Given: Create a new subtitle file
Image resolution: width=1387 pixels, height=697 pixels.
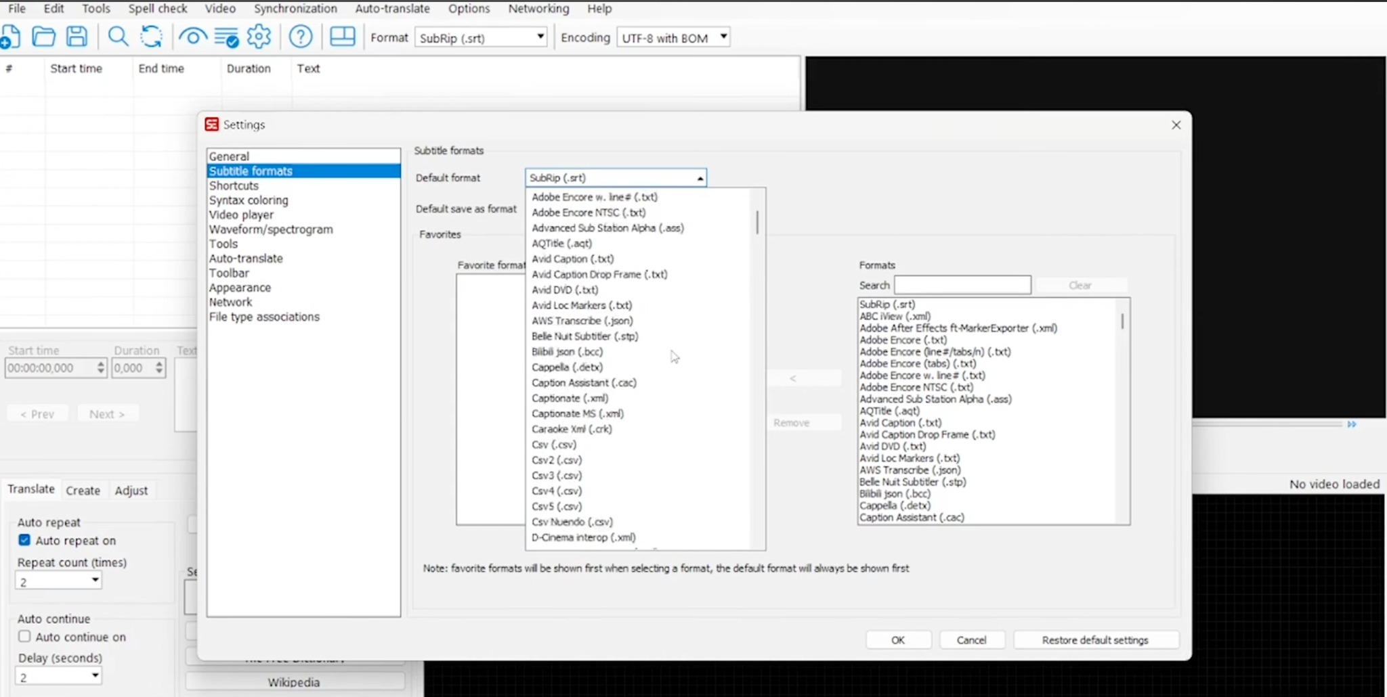Looking at the screenshot, I should point(11,37).
